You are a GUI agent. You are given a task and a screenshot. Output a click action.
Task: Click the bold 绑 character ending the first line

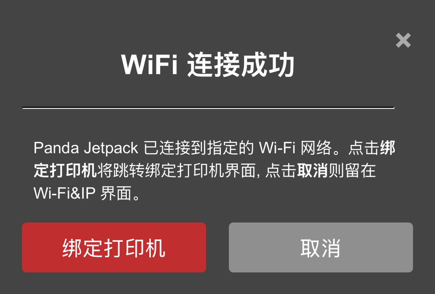pyautogui.click(x=387, y=148)
